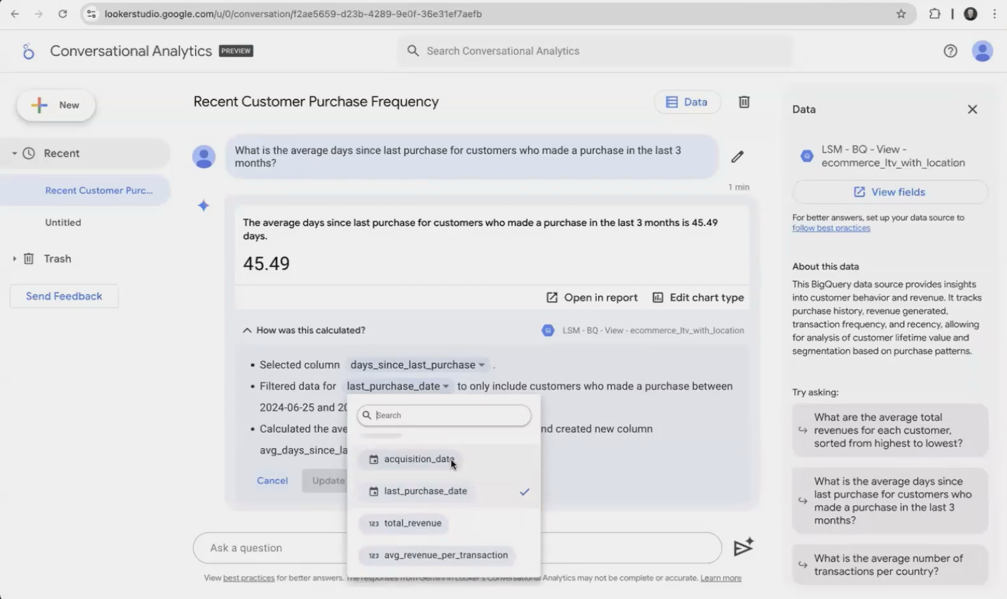Open follow best practices link
1007x599 pixels.
point(831,228)
